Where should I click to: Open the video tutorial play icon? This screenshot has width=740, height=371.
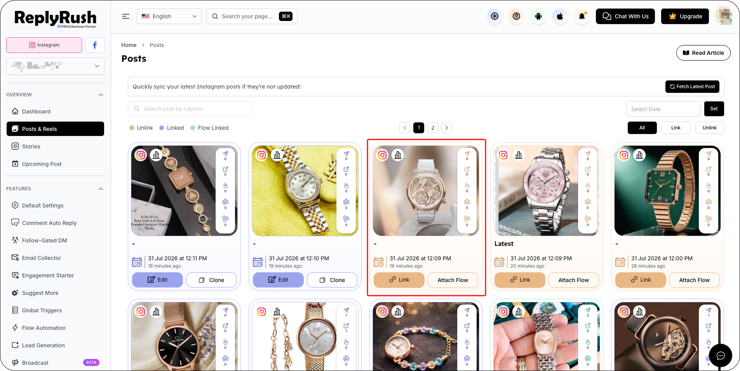click(x=494, y=16)
